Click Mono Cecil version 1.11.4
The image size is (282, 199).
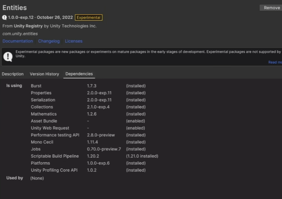pos(92,142)
